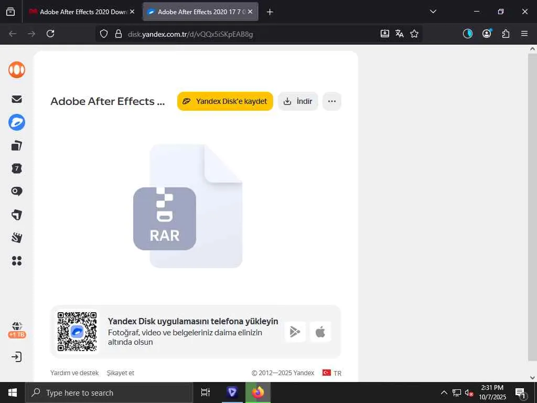Open the Extensions puzzle icon
This screenshot has height=403, width=537.
506,34
